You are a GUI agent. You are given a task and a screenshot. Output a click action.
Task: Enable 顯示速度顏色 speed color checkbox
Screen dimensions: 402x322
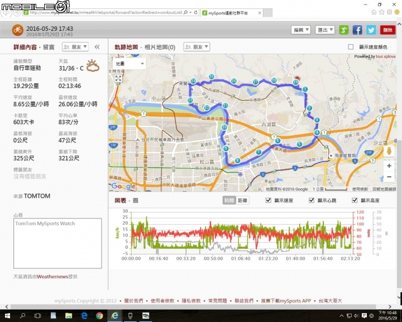(x=351, y=47)
